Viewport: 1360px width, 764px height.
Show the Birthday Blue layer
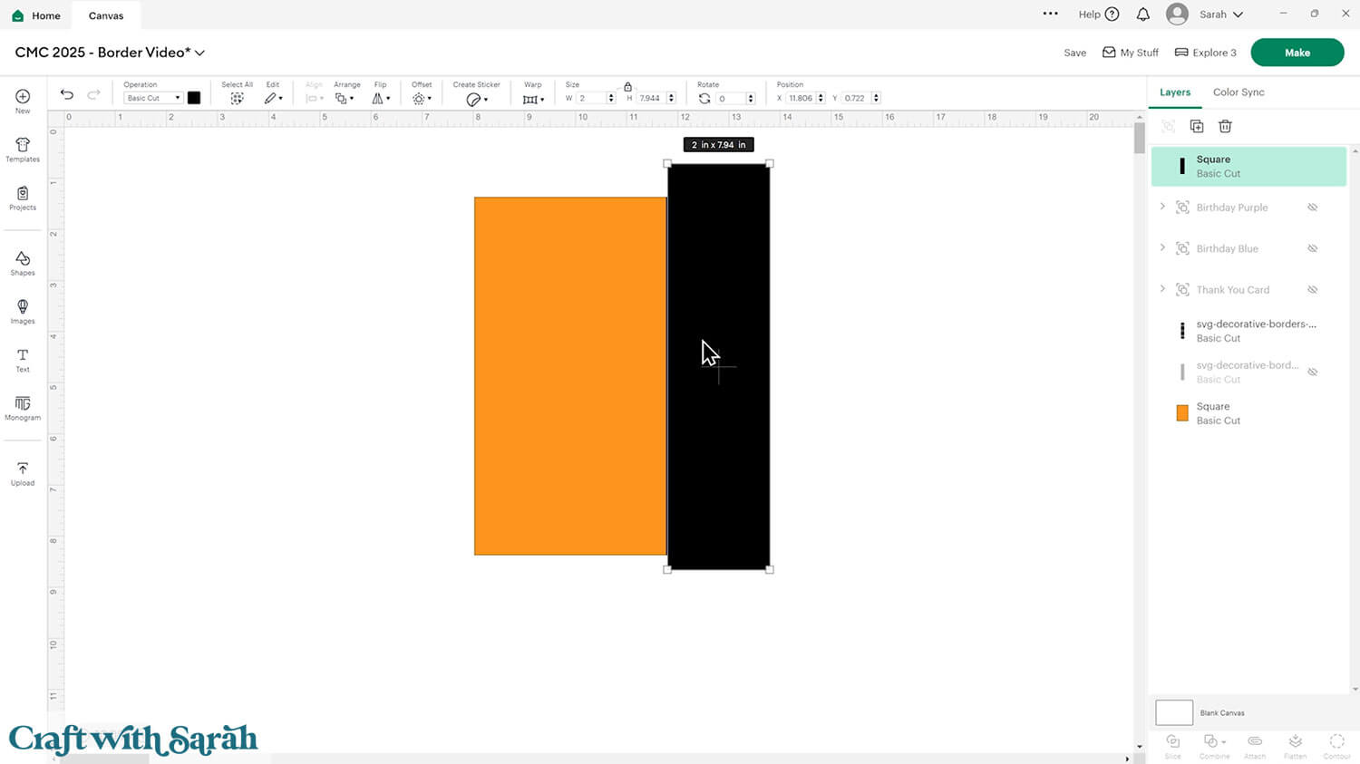click(1312, 248)
